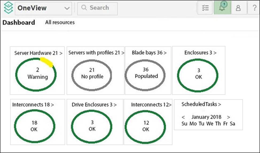Go to next month in Scheduled Tasks
Viewport: 260px width, 153px height.
click(229, 117)
